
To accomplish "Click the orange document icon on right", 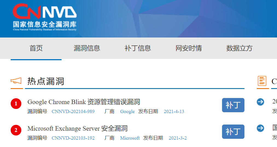I will [262, 81].
